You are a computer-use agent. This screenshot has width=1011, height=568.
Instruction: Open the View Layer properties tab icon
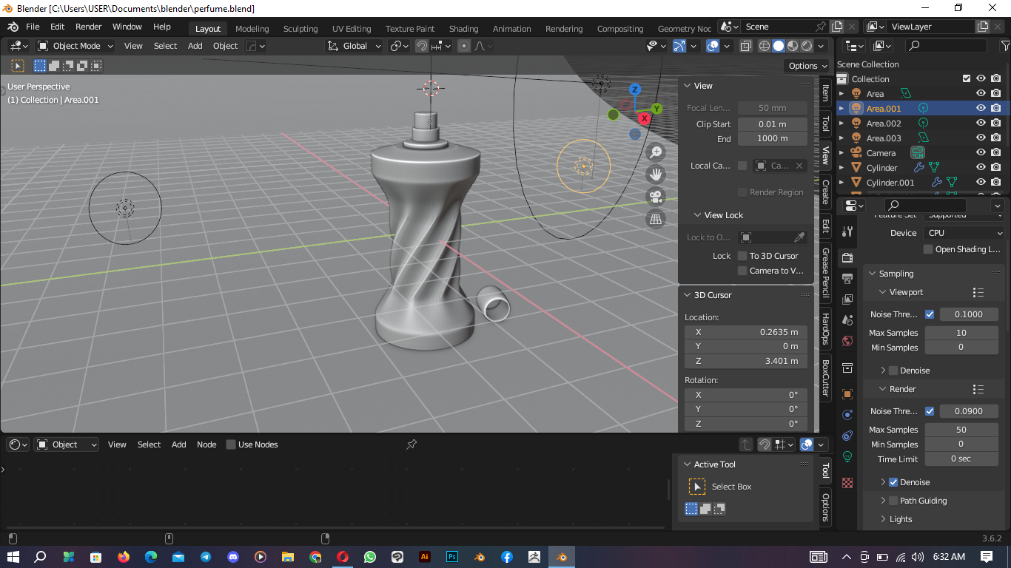(x=848, y=299)
